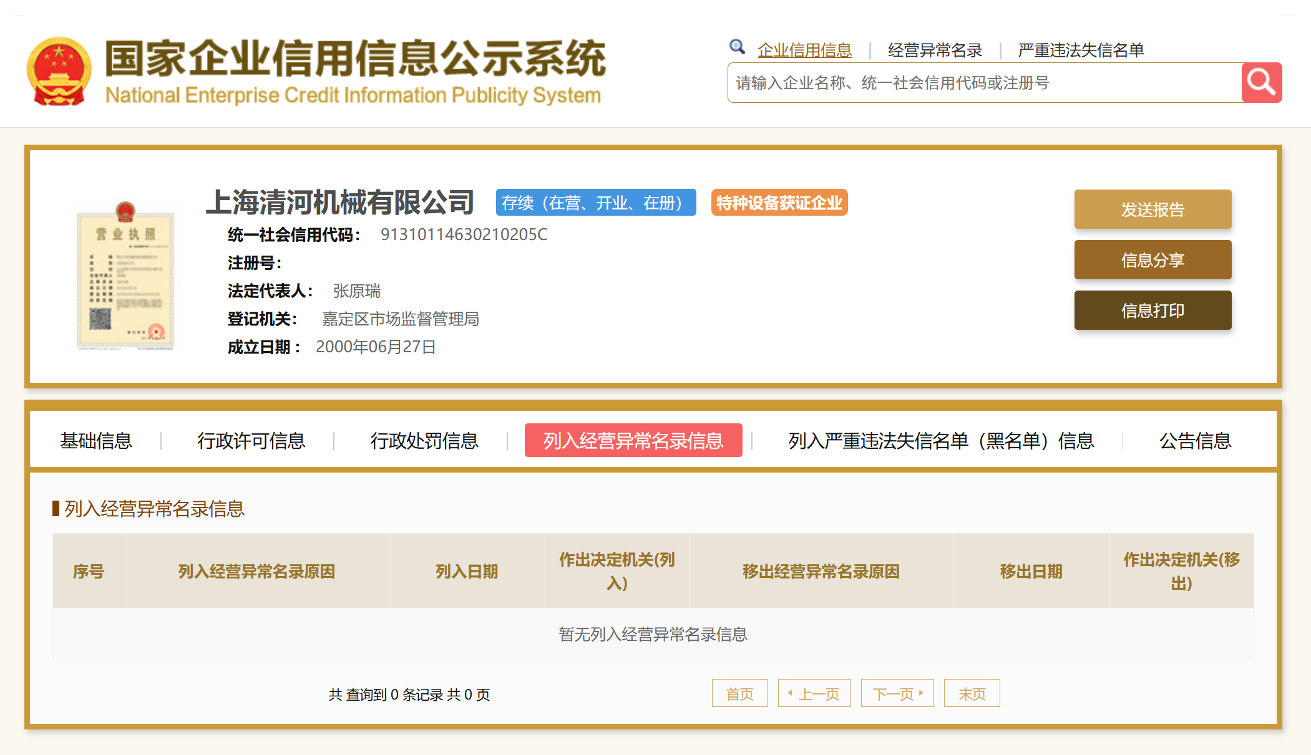Image resolution: width=1311 pixels, height=755 pixels.
Task: Click the small magnifier icon beside 企业信用信息
Action: point(737,47)
